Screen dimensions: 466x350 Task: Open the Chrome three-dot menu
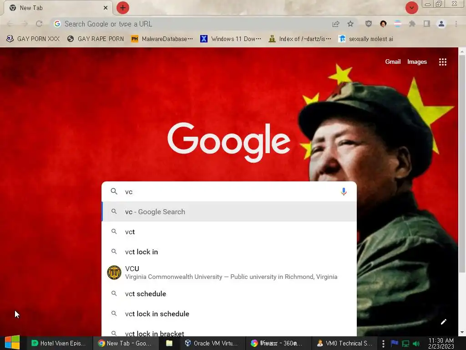point(456,24)
